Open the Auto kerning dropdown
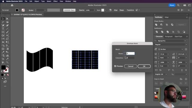Screen dimensions: 192x108 point(168,58)
